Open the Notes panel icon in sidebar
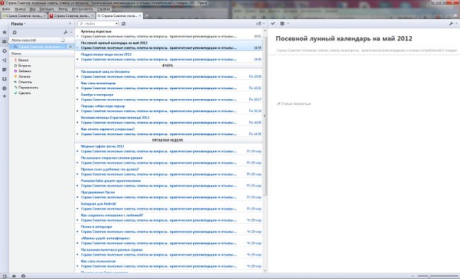This screenshot has width=460, height=279. 4,69
